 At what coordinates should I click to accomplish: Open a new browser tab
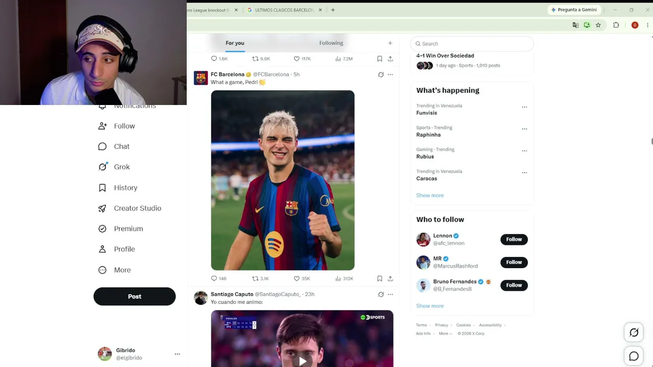333,10
